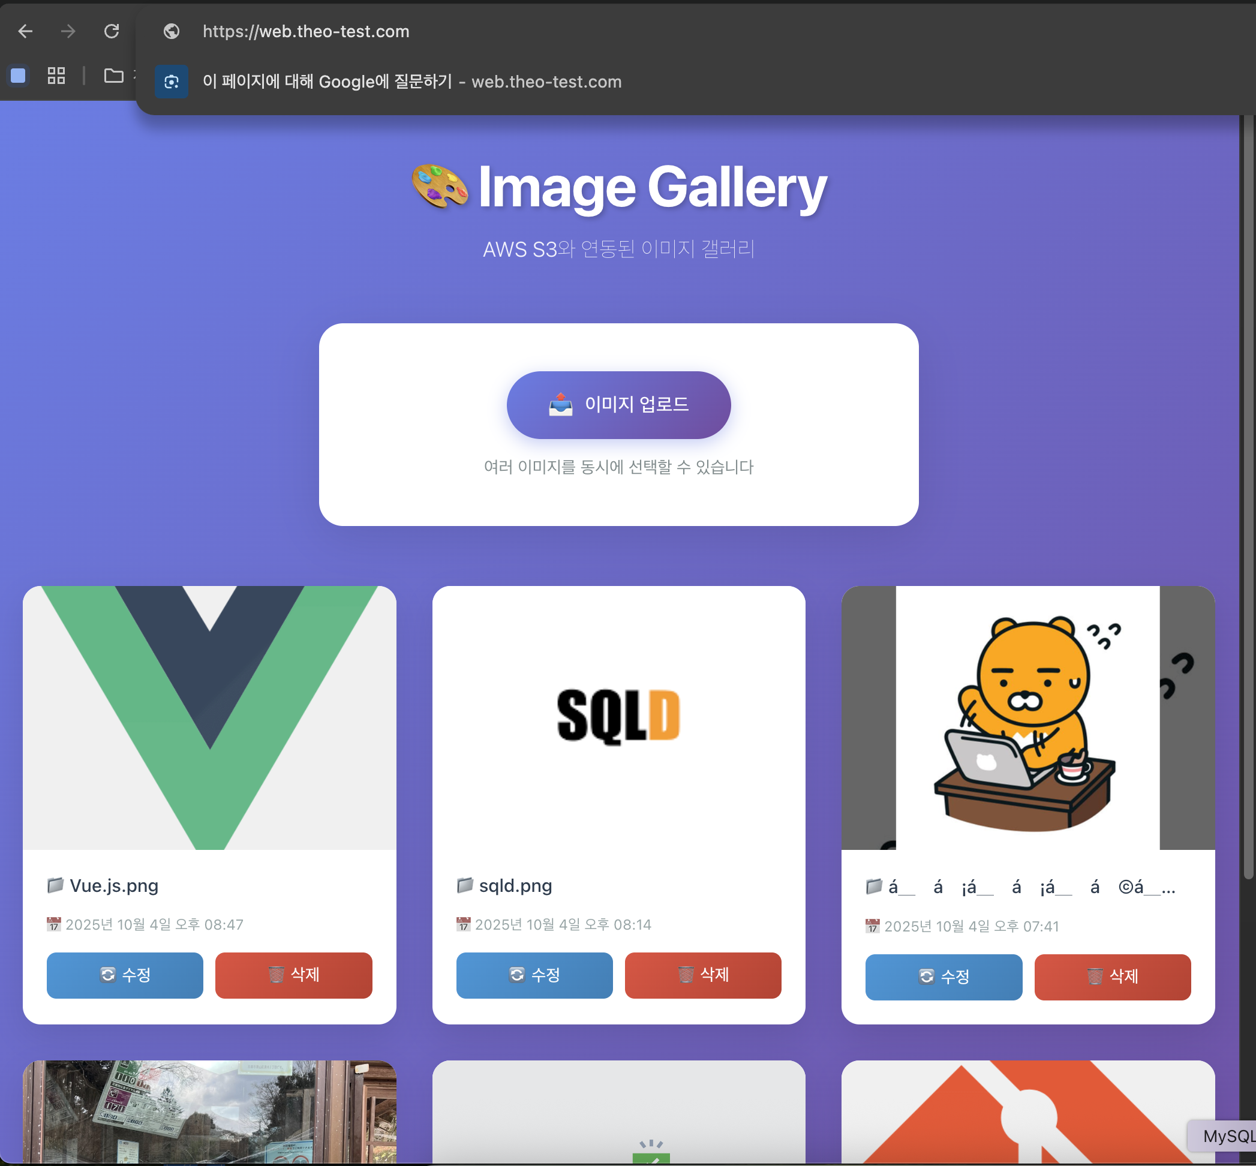Image resolution: width=1256 pixels, height=1166 pixels.
Task: Click the bookmarks folder icon
Action: (113, 76)
